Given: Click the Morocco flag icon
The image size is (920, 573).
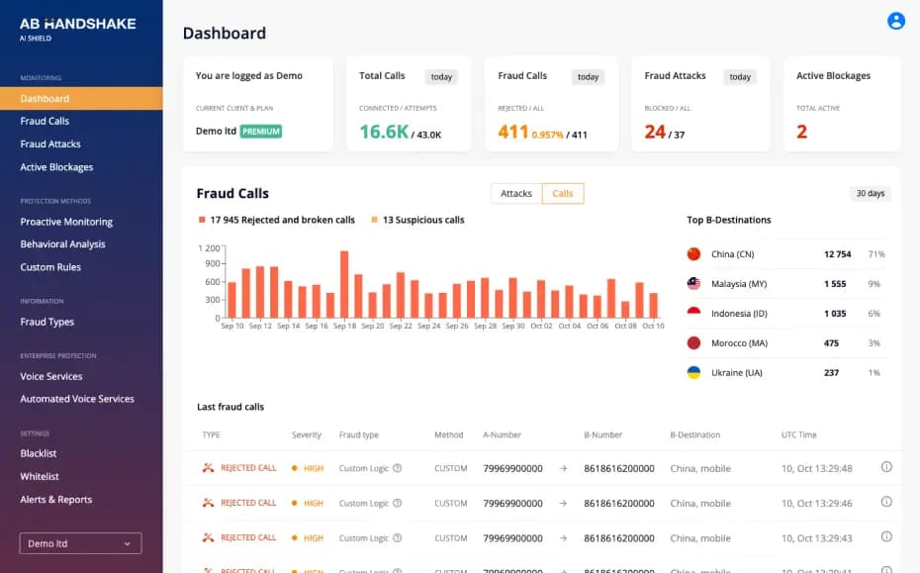Looking at the screenshot, I should [693, 342].
